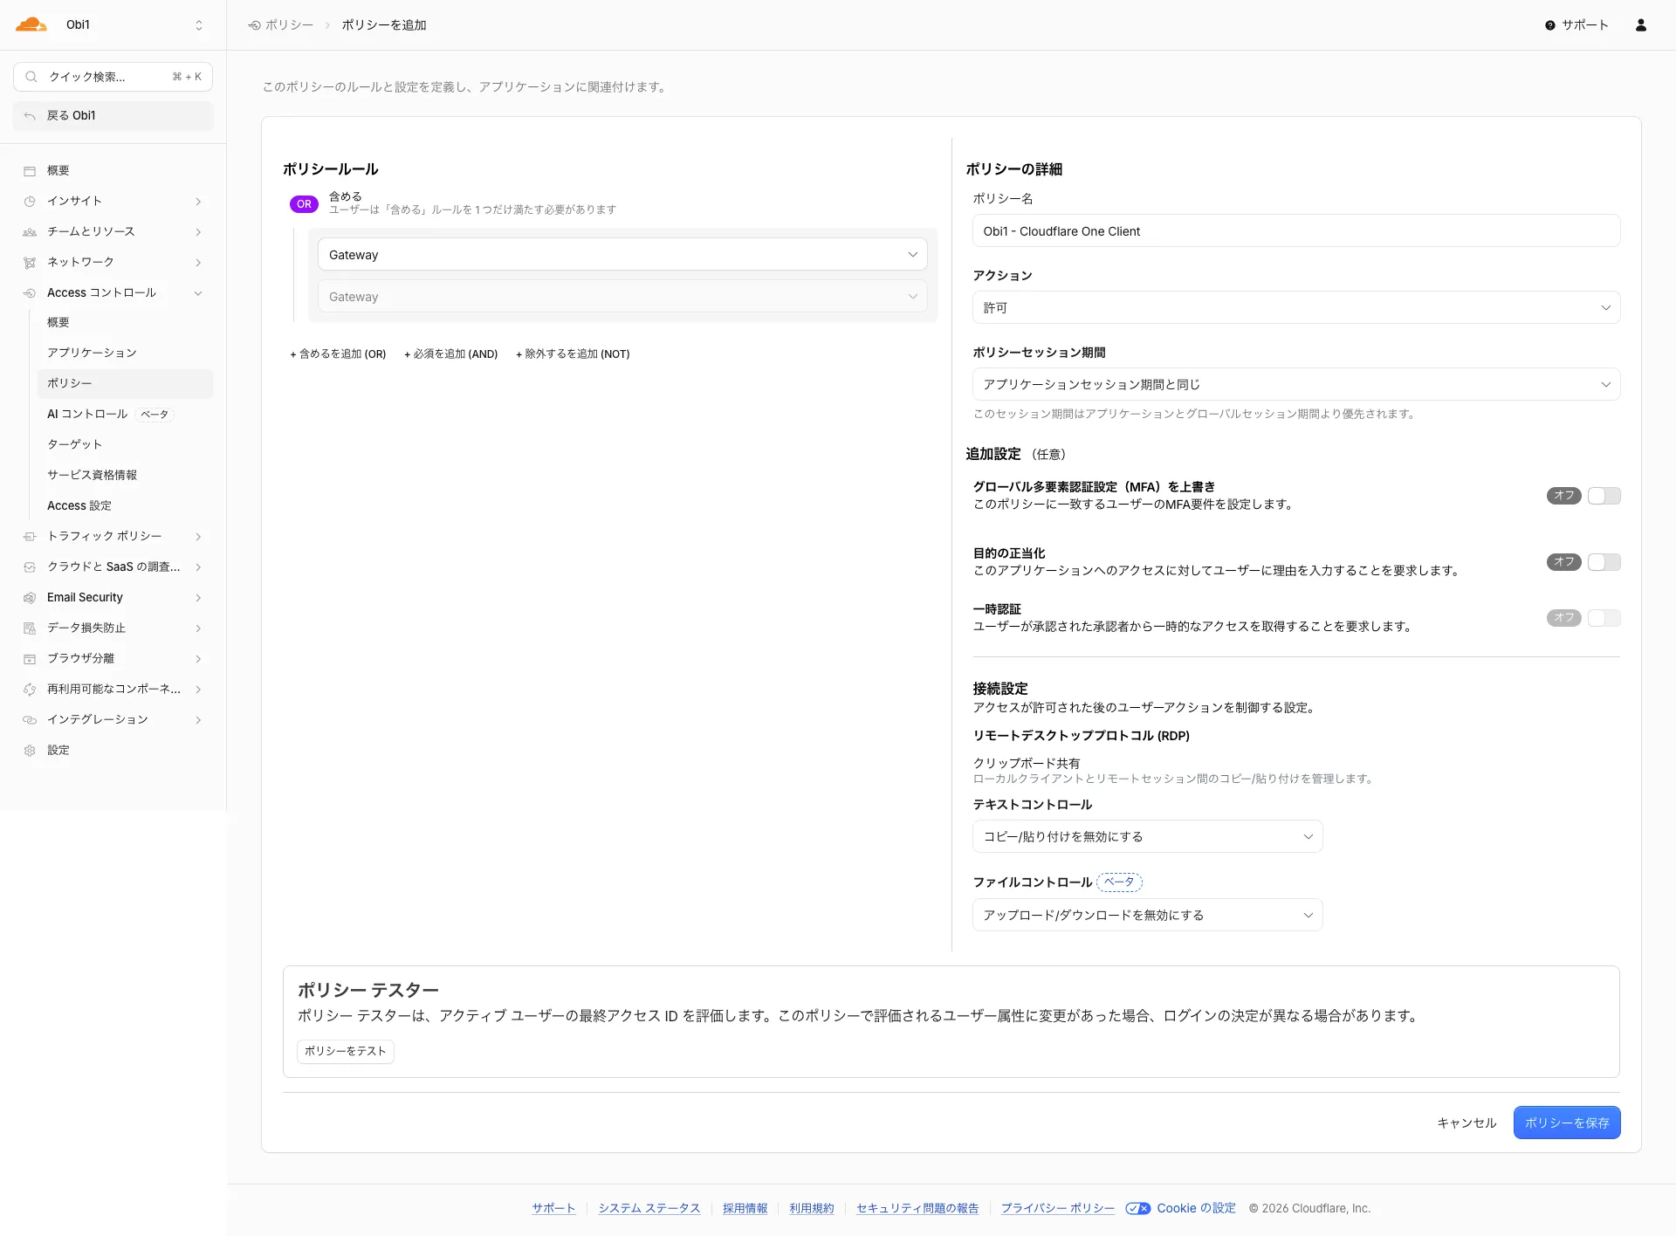Click ポリシーをテスト button
Viewport: 1676px width, 1236px height.
[x=346, y=1052]
